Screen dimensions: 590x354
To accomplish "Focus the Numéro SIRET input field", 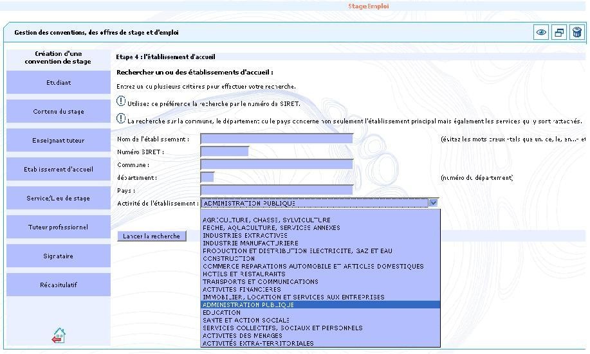I will pos(224,152).
